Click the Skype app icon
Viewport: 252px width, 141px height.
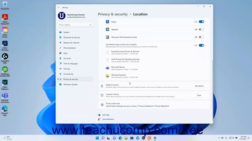107,22
